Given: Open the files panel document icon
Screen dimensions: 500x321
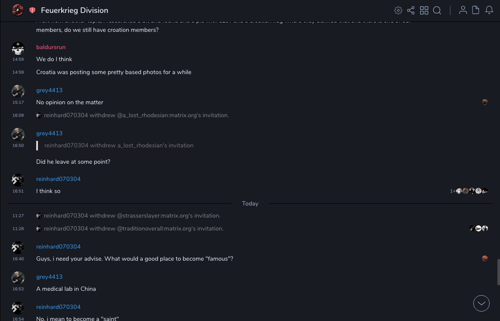Looking at the screenshot, I should 476,10.
